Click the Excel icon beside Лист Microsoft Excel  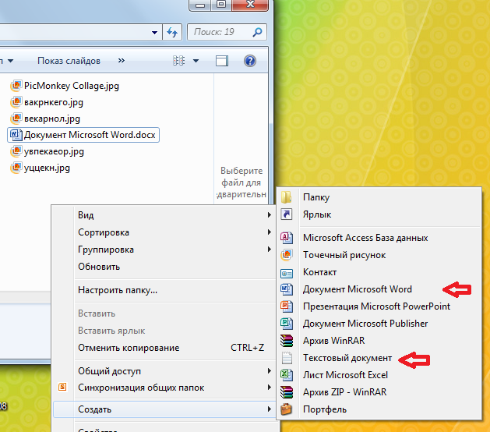(287, 375)
